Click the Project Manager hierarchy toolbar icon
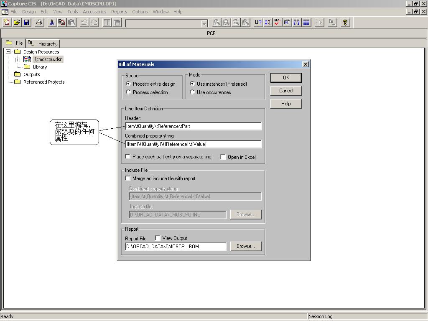Screen dimensions: 428x321 332,23
